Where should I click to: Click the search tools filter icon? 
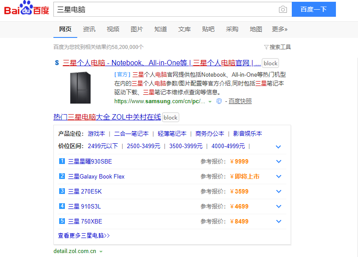(266, 47)
